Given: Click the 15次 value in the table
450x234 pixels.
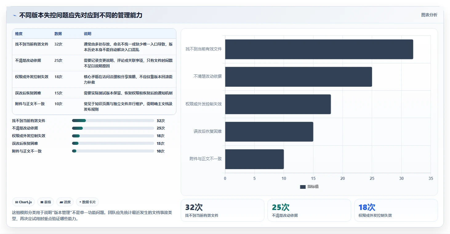Looking at the screenshot, I should (58, 93).
